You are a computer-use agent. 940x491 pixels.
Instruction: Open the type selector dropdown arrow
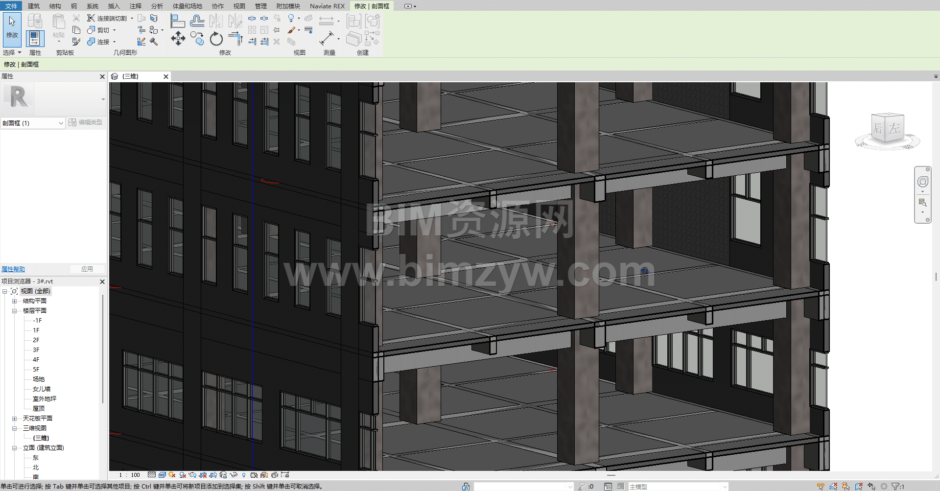tap(103, 99)
